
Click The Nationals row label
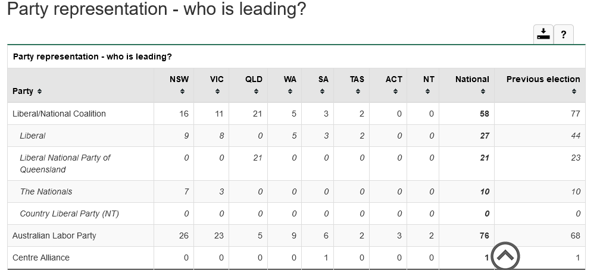[46, 191]
